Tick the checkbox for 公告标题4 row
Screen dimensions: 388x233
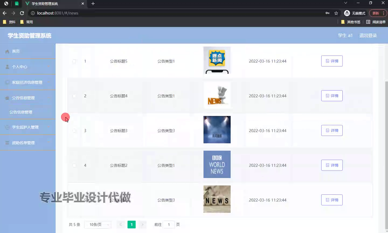74,96
